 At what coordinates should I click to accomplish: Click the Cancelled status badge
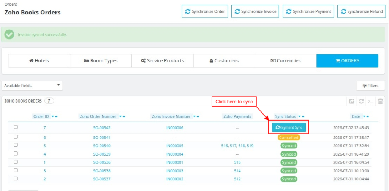click(289, 138)
